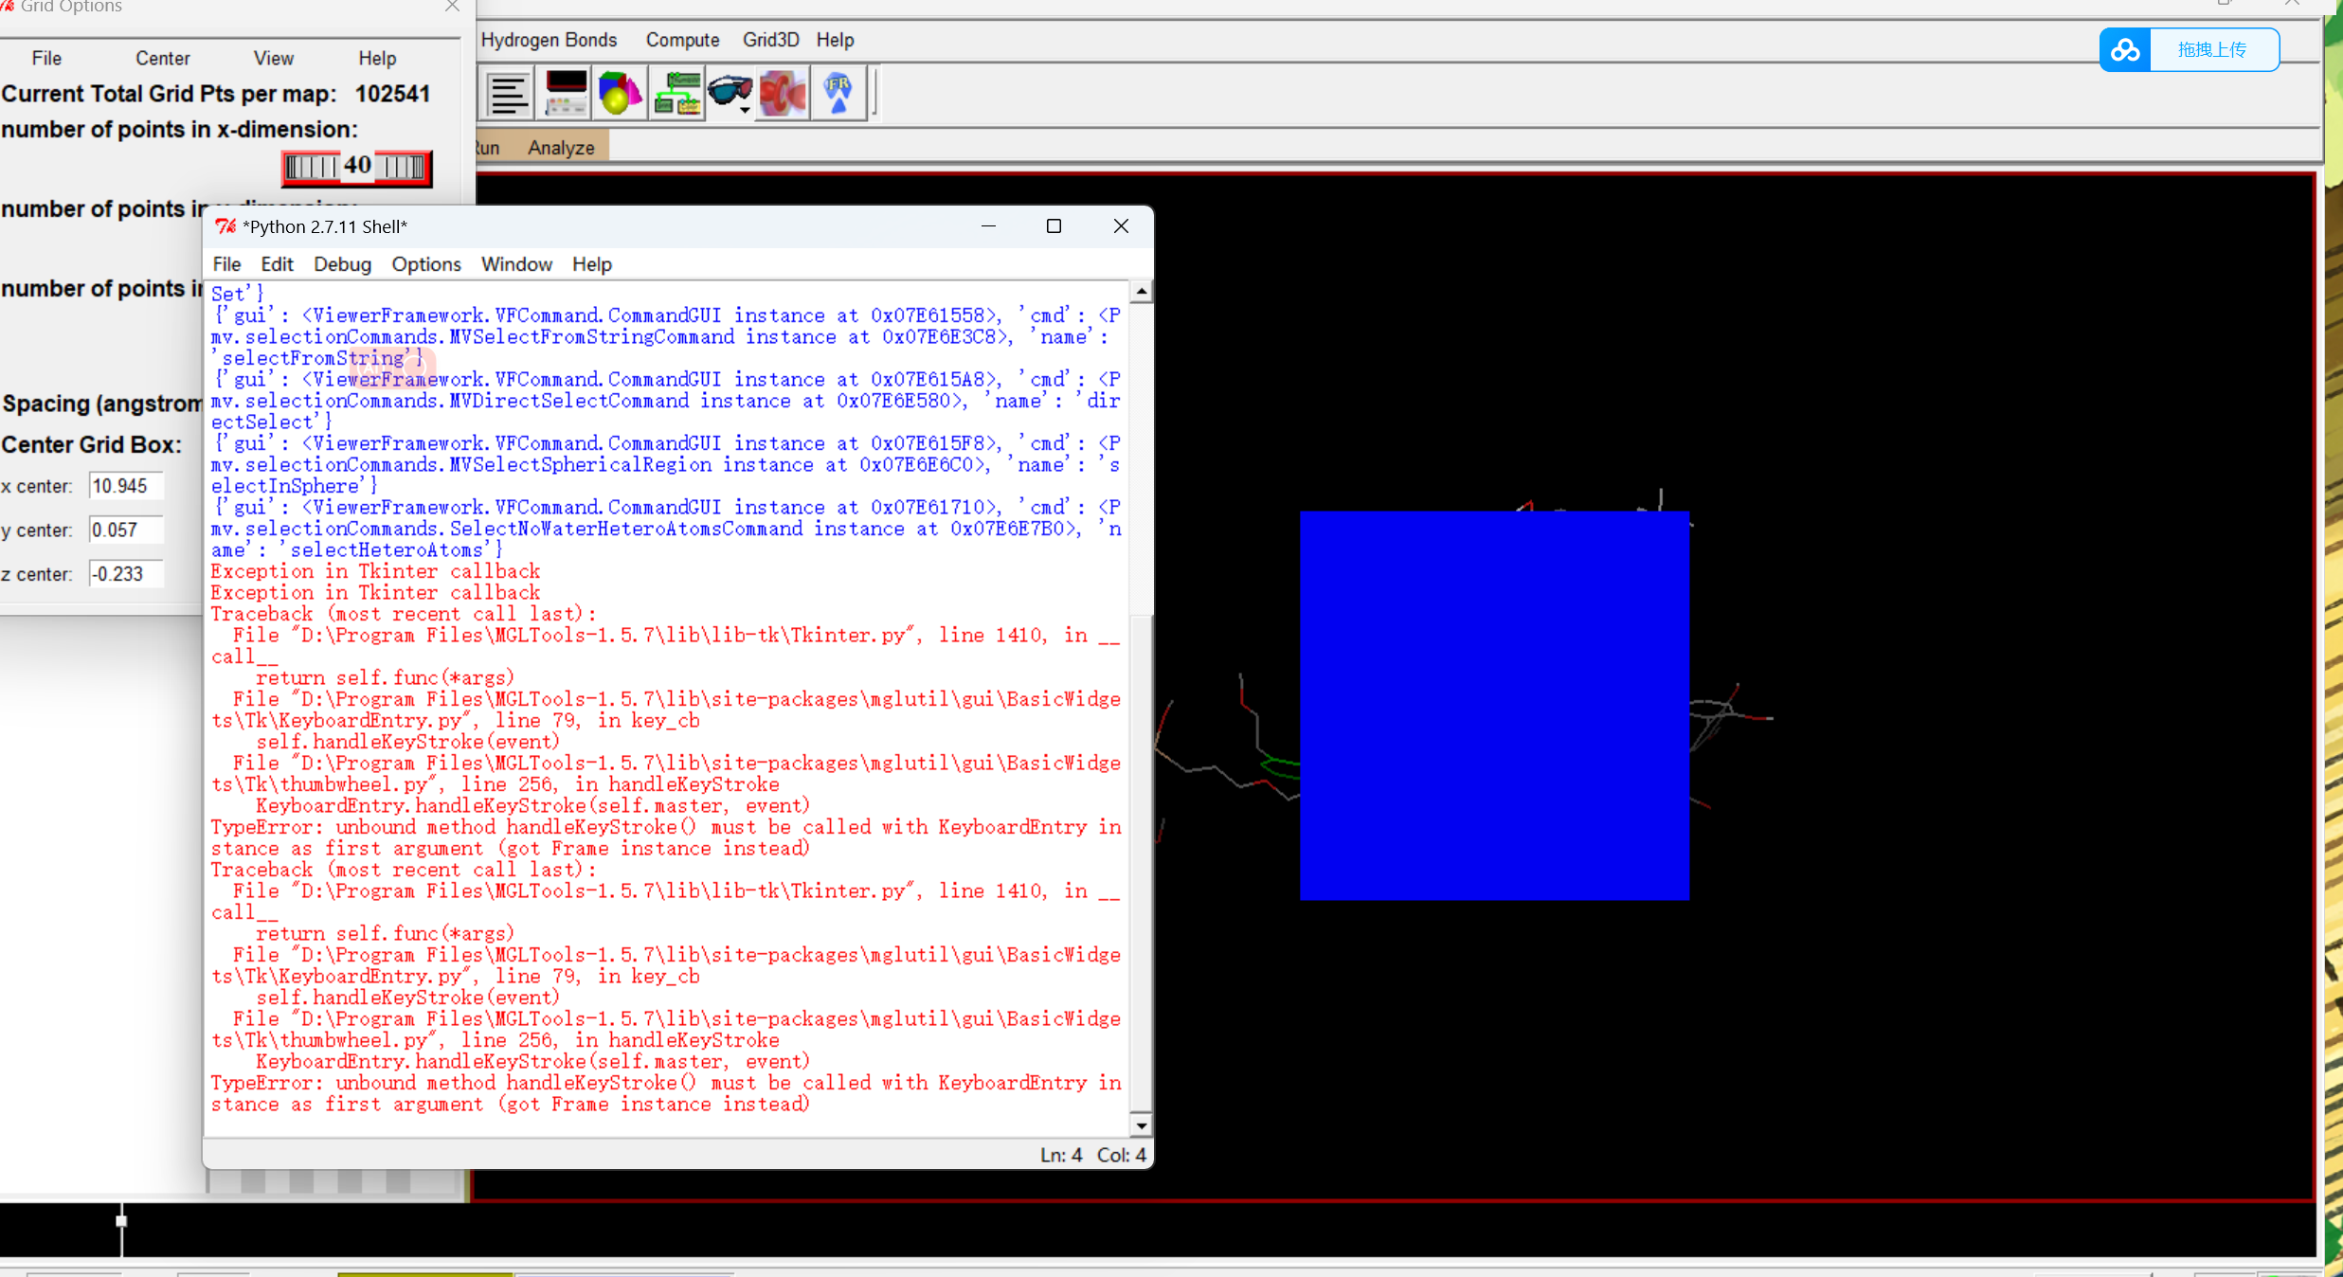Toggle the float camera window icon
2343x1277 pixels.
[566, 94]
